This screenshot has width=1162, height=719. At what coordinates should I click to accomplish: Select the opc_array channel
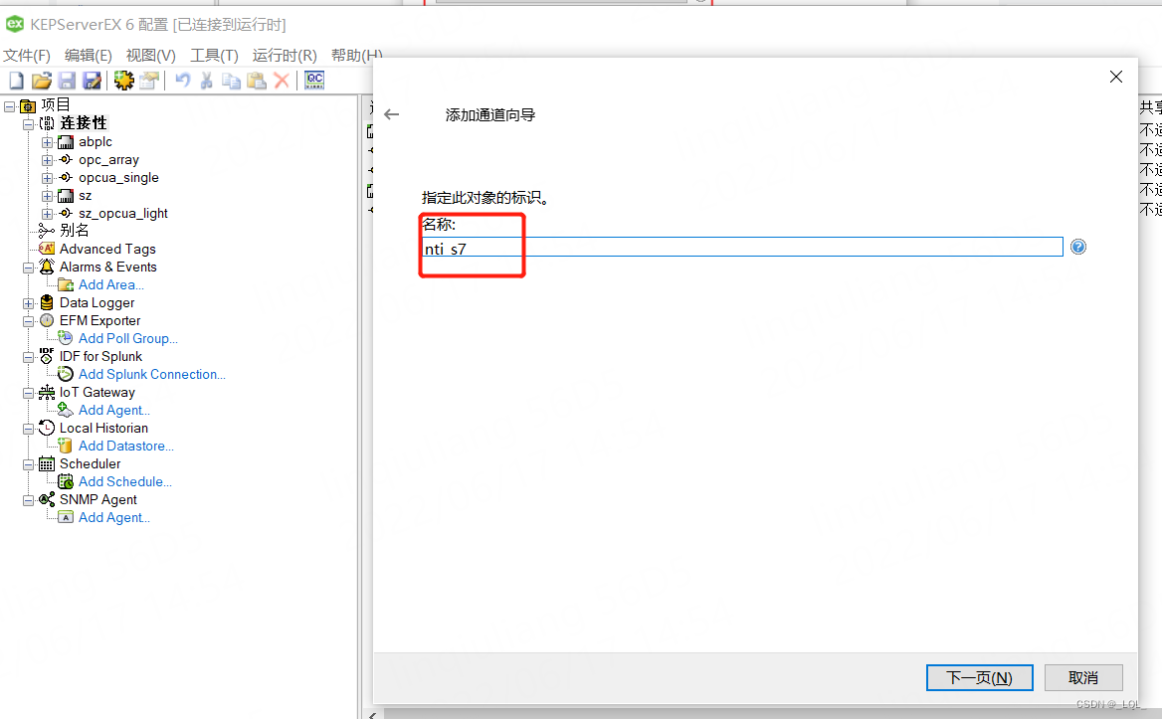[x=108, y=159]
